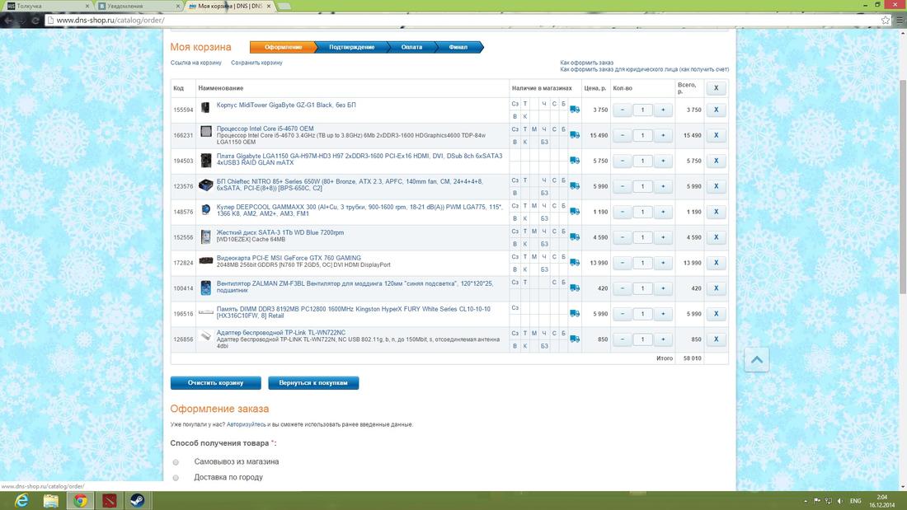Open Internet Explorer from taskbar
907x510 pixels.
pos(21,500)
